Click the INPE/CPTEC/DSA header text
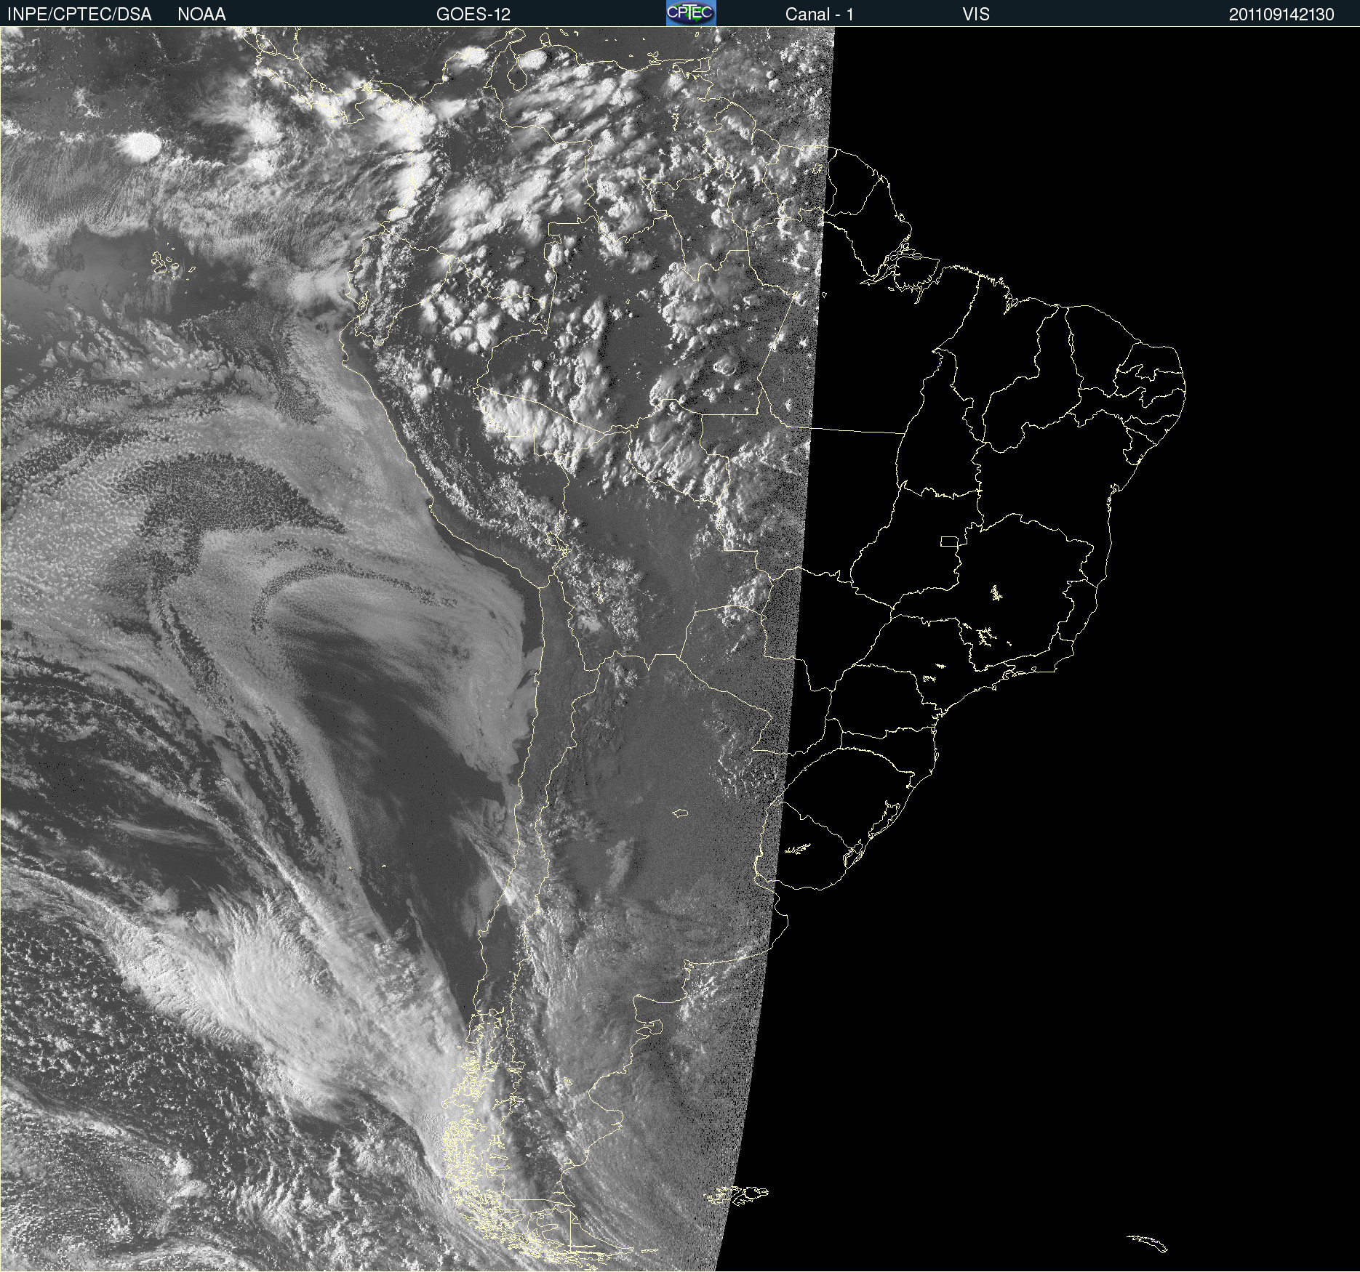 (x=79, y=15)
